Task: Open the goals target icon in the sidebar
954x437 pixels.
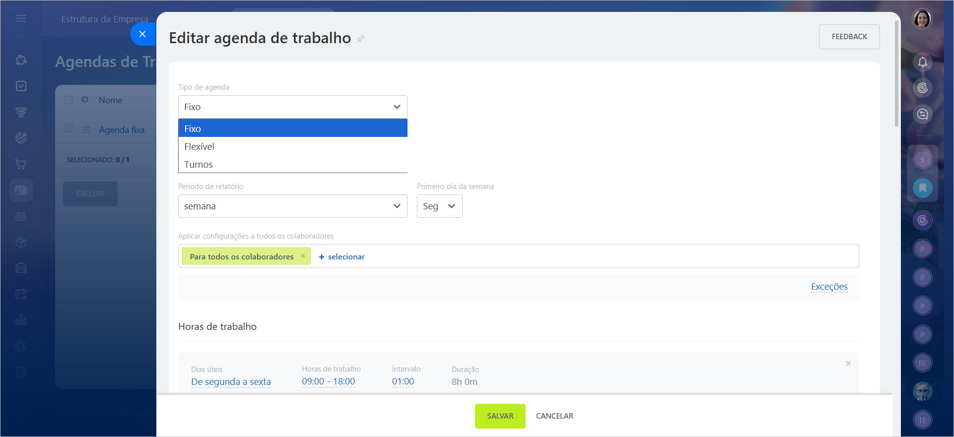Action: click(x=21, y=138)
